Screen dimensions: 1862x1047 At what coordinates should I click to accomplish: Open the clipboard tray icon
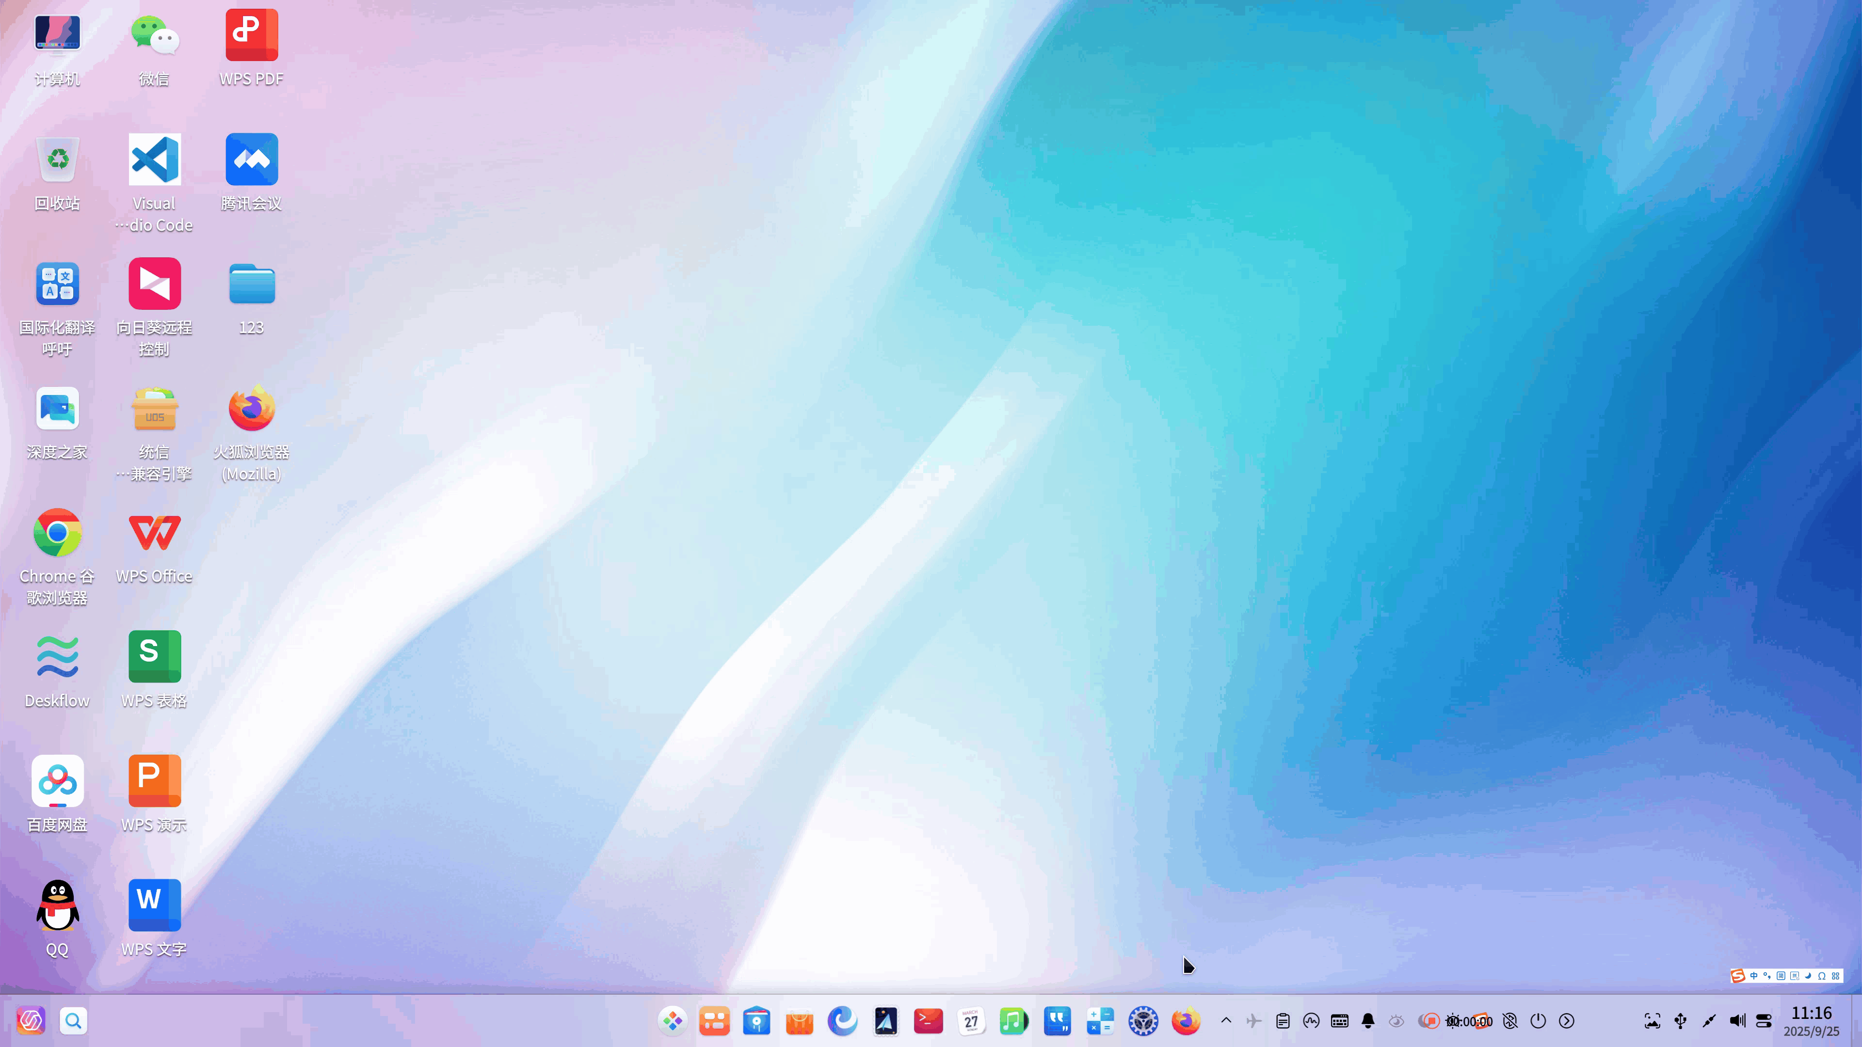[x=1283, y=1021]
